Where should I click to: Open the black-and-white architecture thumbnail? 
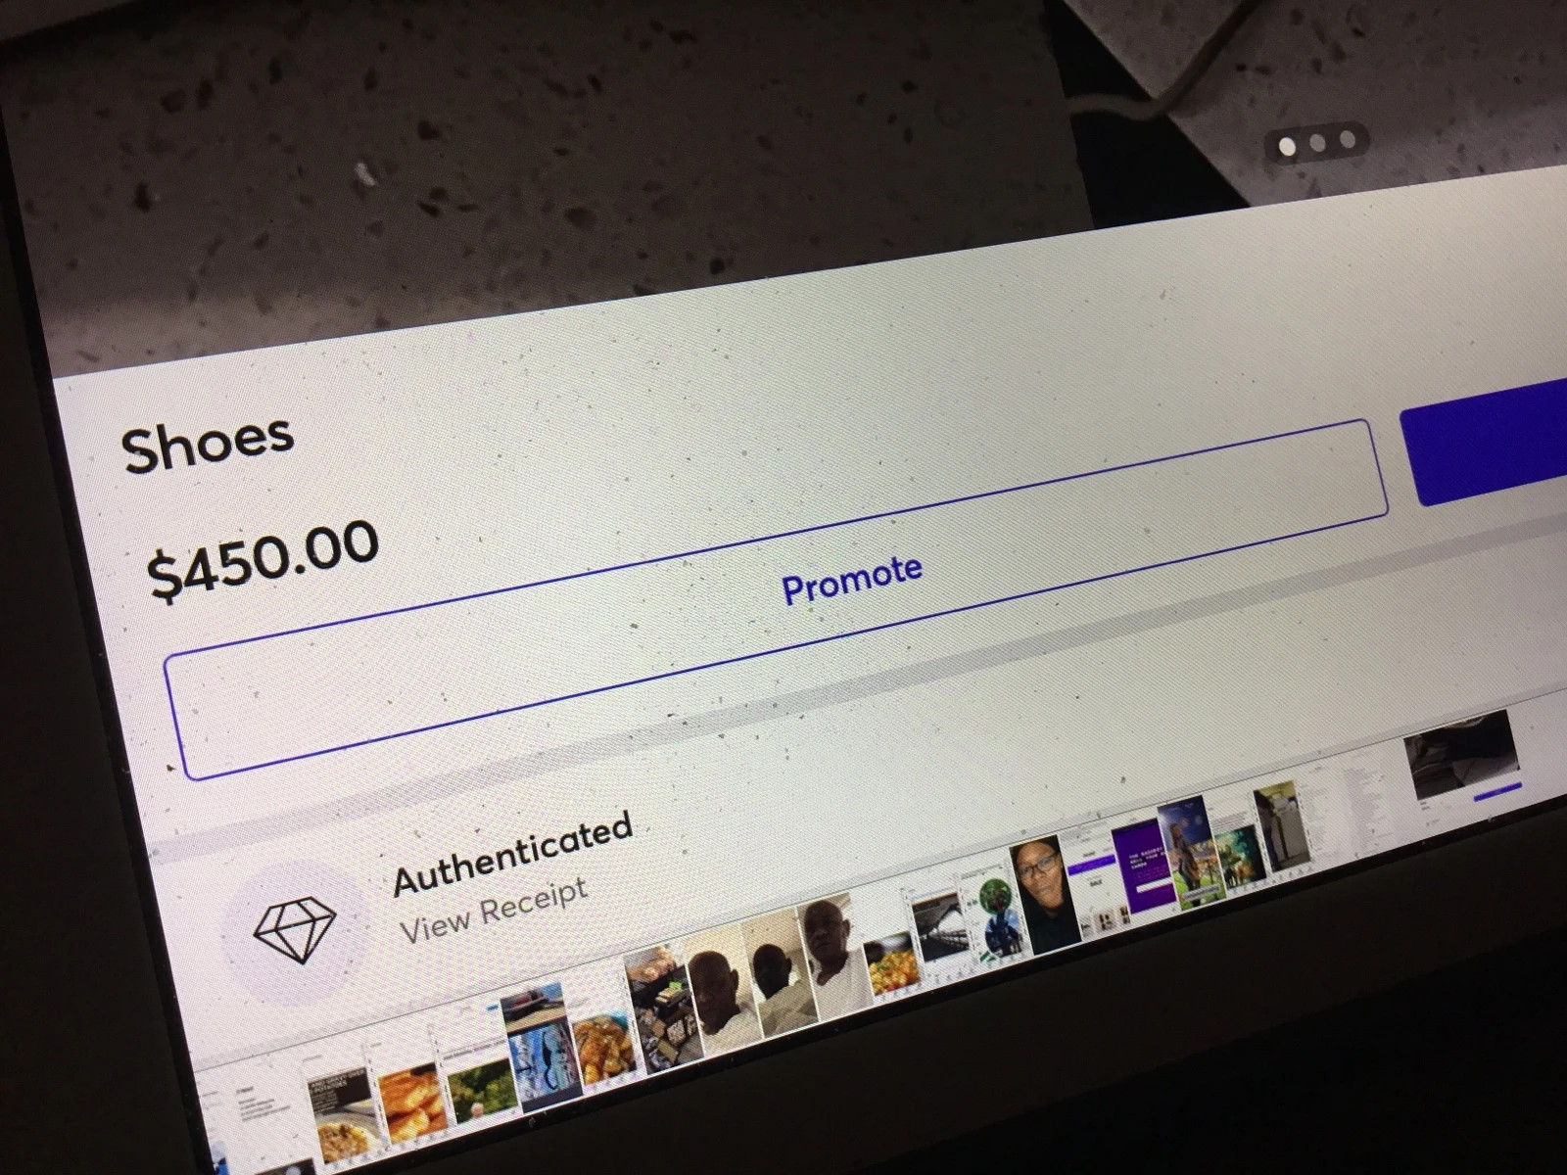937,927
